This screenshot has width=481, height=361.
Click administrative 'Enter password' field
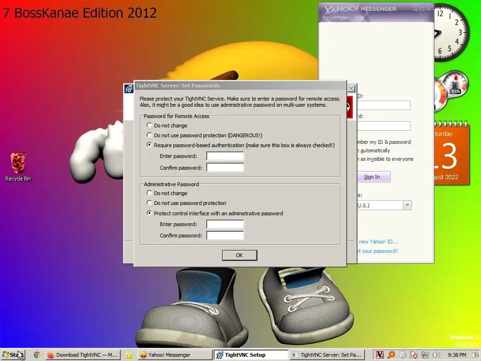point(225,224)
